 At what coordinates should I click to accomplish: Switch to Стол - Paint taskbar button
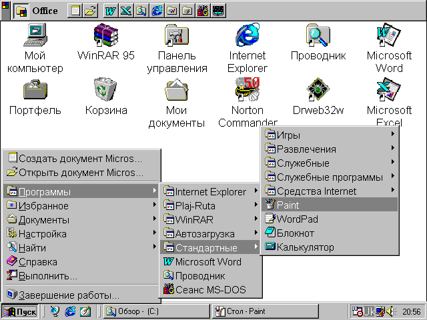[247, 311]
